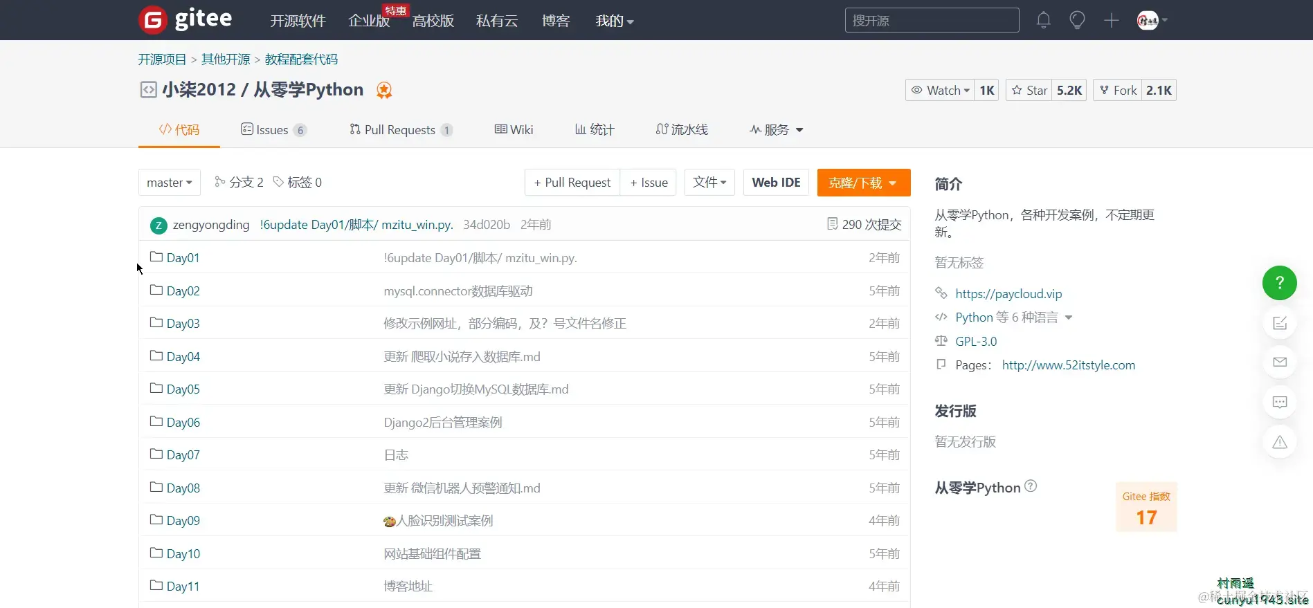Viewport: 1313px width, 608px height.
Task: Click commit message 'Django2后台管理案例'
Action: coord(443,423)
